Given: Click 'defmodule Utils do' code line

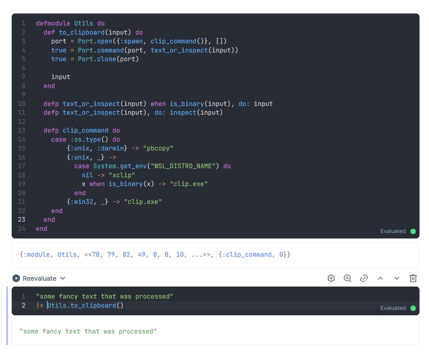Looking at the screenshot, I should tap(70, 23).
